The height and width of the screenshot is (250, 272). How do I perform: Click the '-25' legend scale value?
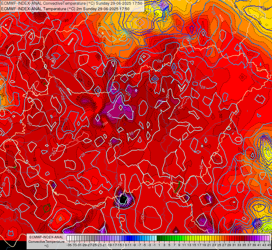94,245
